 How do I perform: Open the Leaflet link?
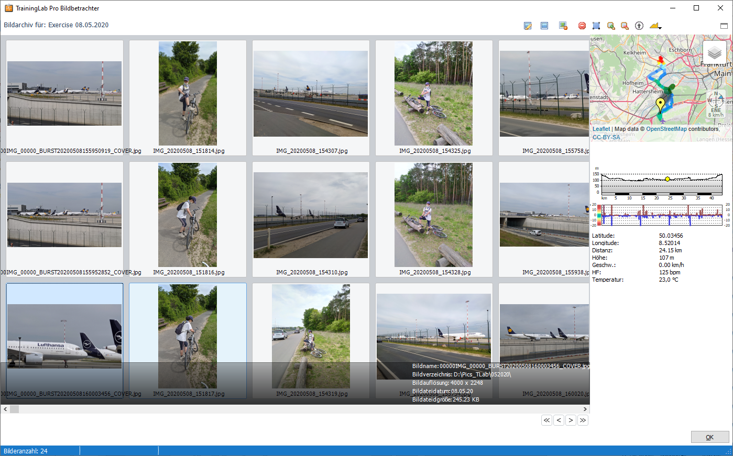pyautogui.click(x=601, y=129)
